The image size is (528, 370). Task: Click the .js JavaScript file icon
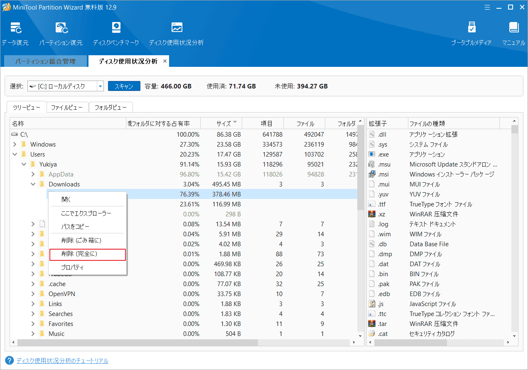coord(372,304)
